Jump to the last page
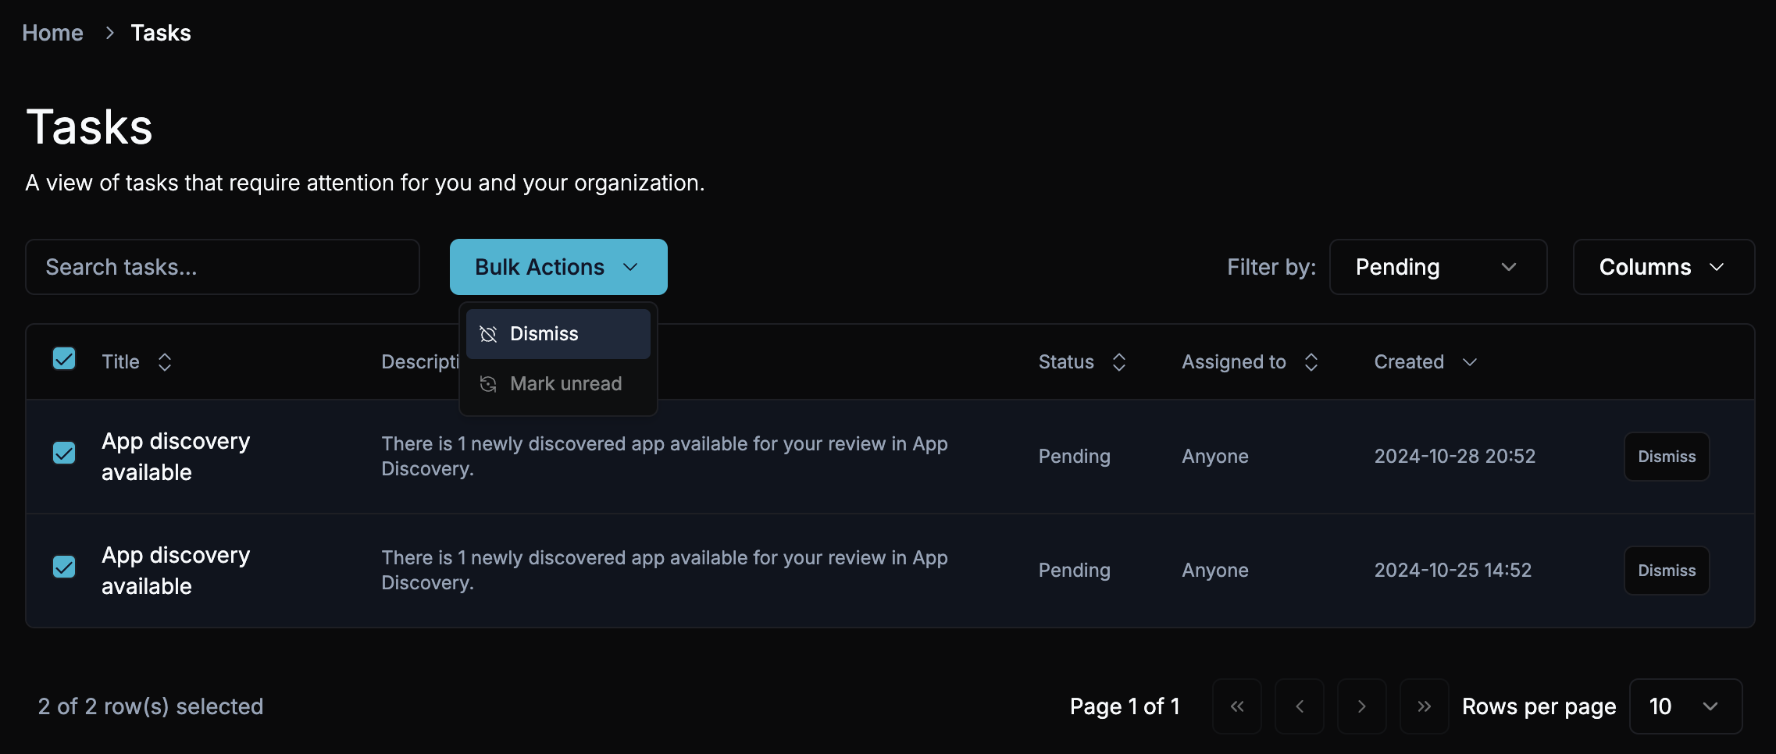1776x754 pixels. (x=1424, y=706)
